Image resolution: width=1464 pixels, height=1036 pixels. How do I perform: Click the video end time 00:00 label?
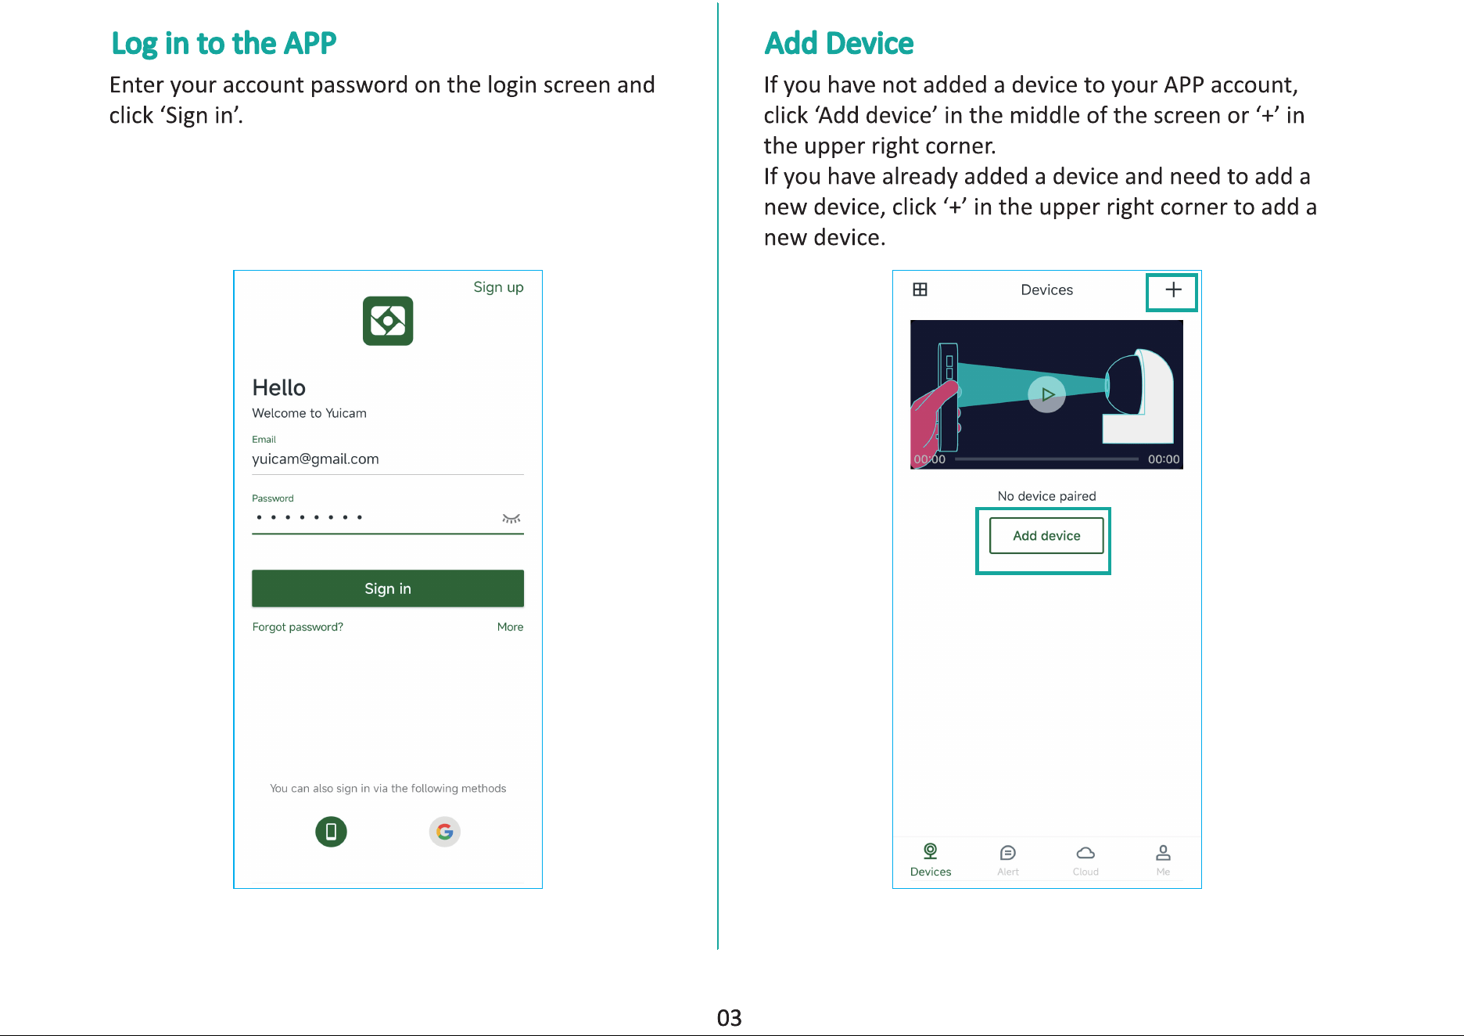point(1163,459)
